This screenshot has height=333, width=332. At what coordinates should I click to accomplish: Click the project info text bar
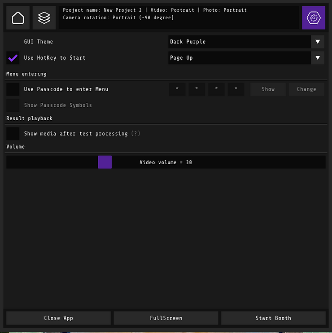(179, 18)
